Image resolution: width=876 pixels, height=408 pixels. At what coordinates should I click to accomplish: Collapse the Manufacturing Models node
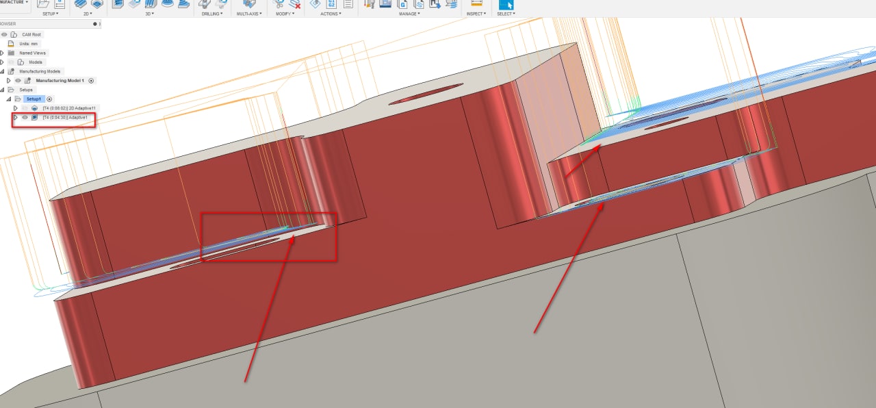click(x=2, y=71)
